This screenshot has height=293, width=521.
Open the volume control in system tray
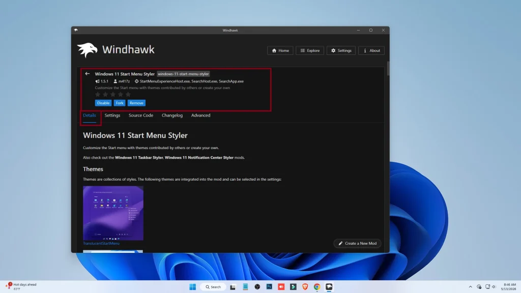click(x=494, y=287)
